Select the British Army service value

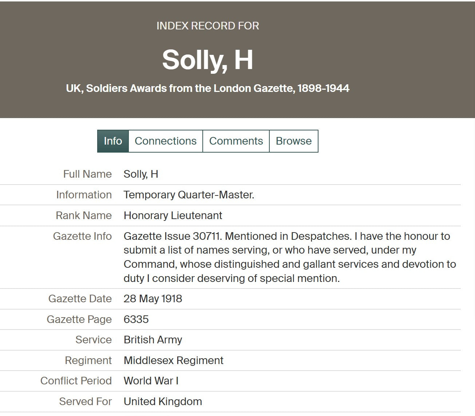(x=153, y=340)
